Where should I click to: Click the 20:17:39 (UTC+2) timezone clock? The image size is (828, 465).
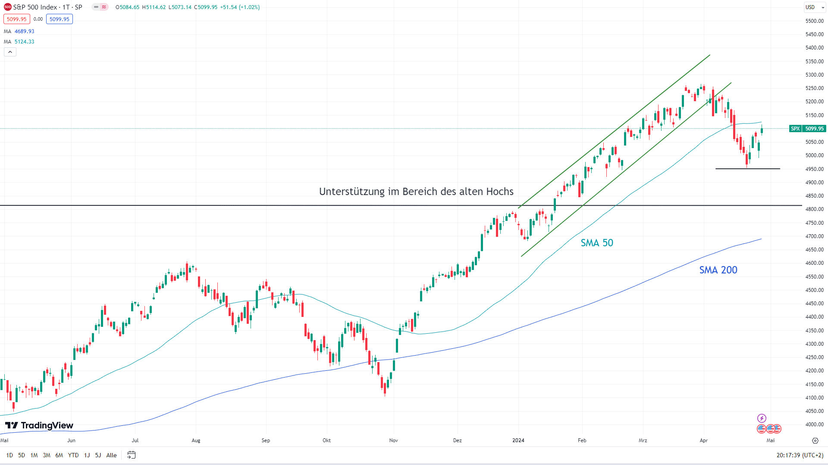[x=800, y=455]
